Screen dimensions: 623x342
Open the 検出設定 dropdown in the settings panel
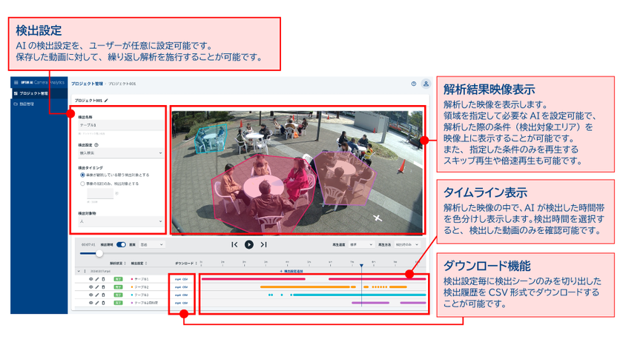click(x=121, y=153)
